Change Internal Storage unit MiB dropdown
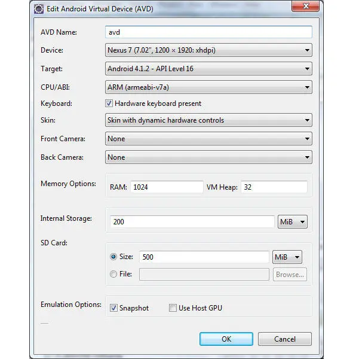The height and width of the screenshot is (359, 353). pos(293,221)
